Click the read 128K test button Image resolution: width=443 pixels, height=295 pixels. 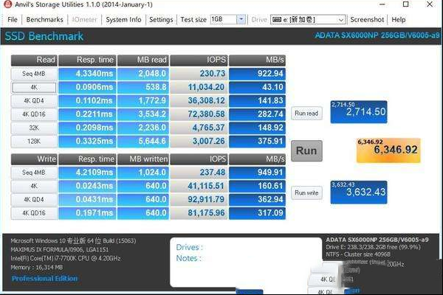pyautogui.click(x=34, y=141)
